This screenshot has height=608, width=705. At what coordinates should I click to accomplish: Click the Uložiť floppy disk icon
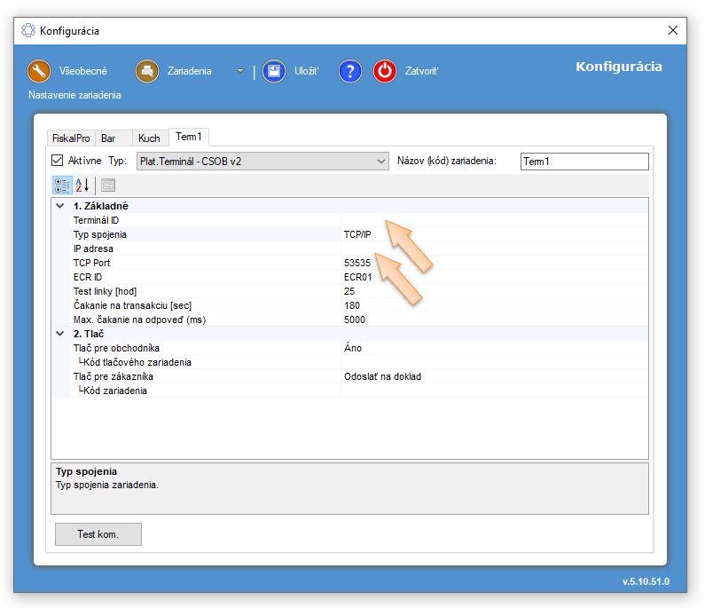pos(274,71)
